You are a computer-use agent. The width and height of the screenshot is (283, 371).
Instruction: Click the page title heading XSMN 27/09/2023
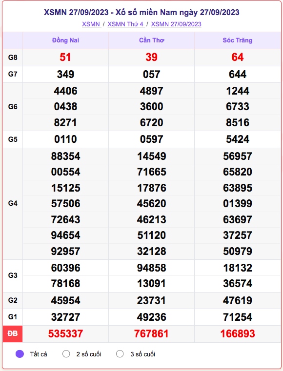coord(141,12)
